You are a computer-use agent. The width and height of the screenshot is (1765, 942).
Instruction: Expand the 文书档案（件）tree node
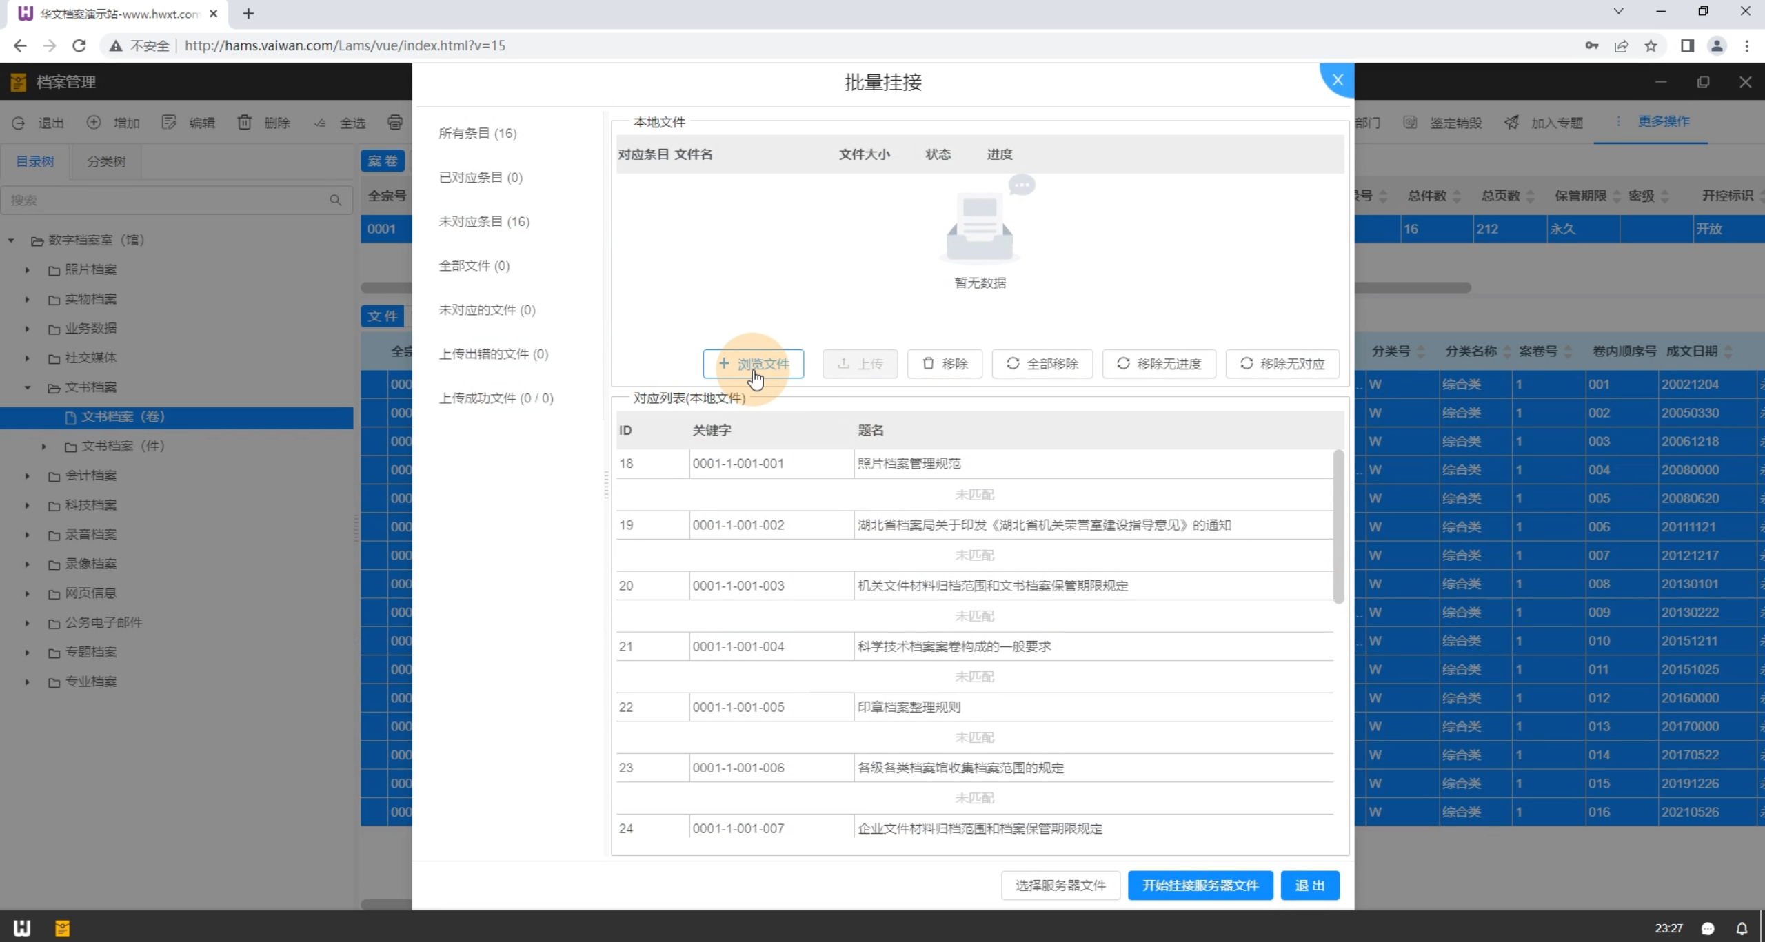(44, 447)
